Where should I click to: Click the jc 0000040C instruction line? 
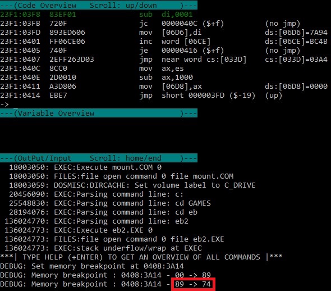pos(150,24)
